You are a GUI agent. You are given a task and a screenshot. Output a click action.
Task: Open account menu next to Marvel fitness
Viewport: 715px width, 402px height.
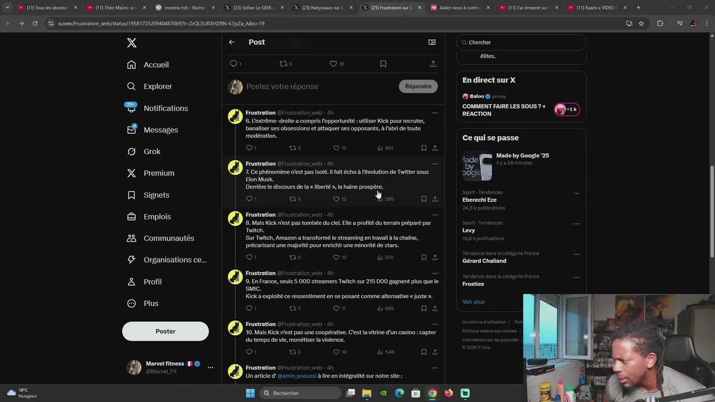pos(210,367)
